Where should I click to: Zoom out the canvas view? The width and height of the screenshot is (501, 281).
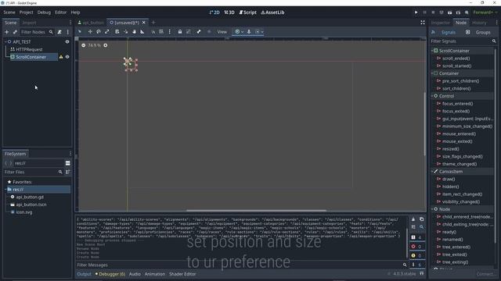click(x=84, y=45)
